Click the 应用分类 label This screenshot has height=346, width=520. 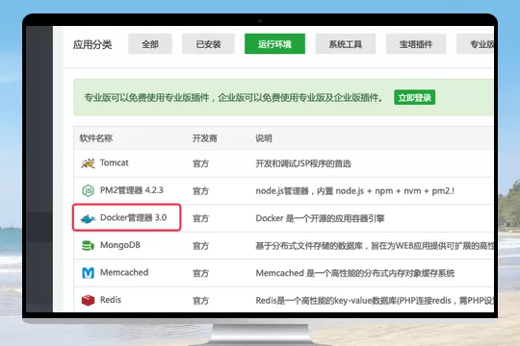(92, 44)
